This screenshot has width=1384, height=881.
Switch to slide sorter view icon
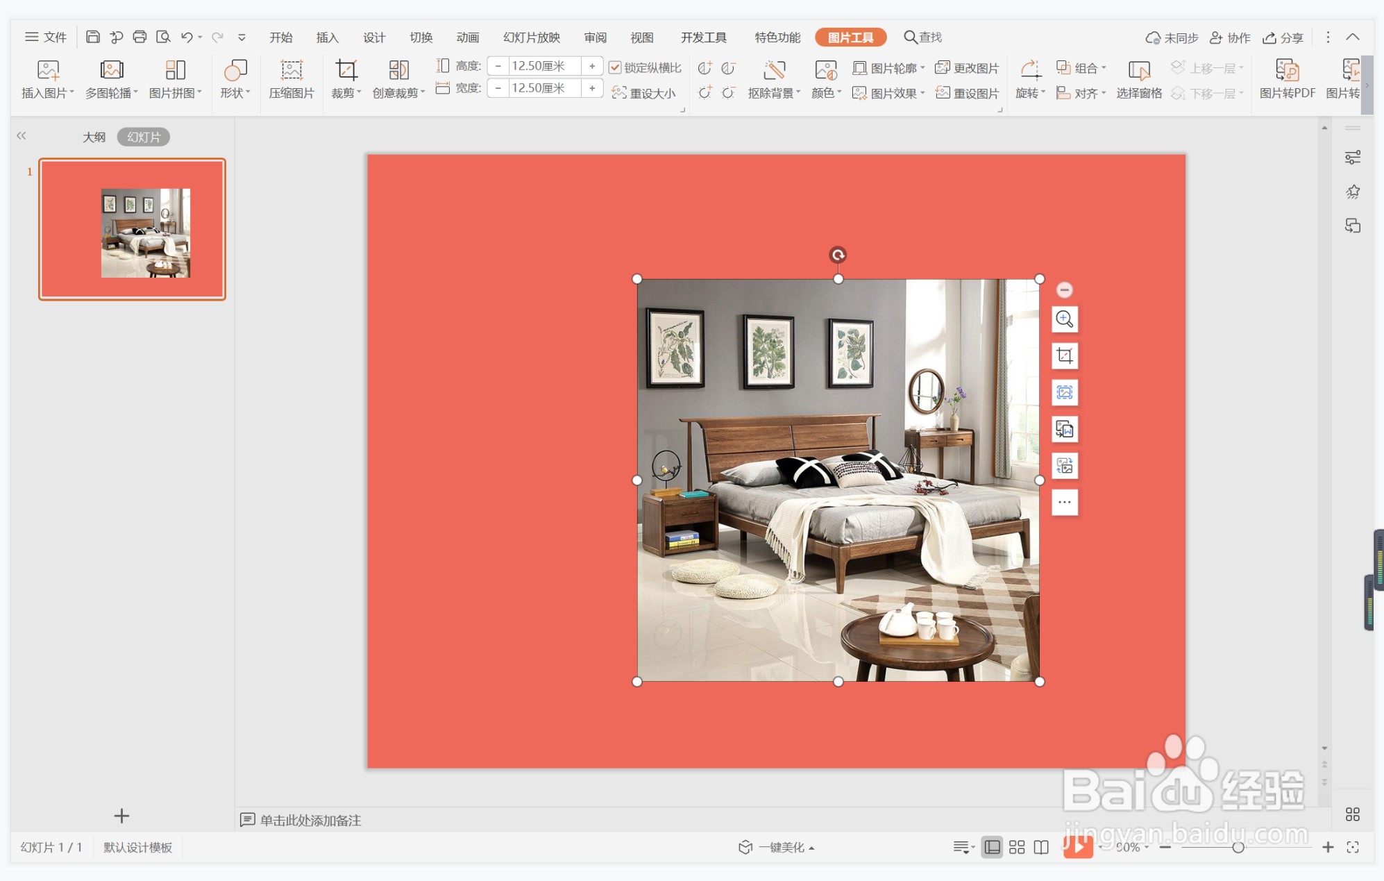tap(1017, 847)
